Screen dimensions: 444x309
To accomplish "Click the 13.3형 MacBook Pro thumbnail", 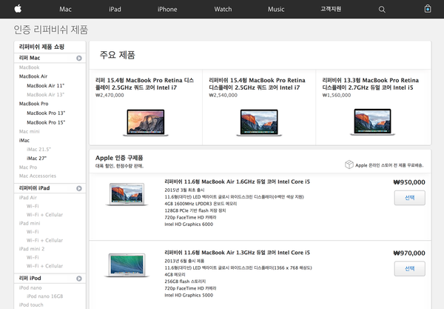I will 372,122.
